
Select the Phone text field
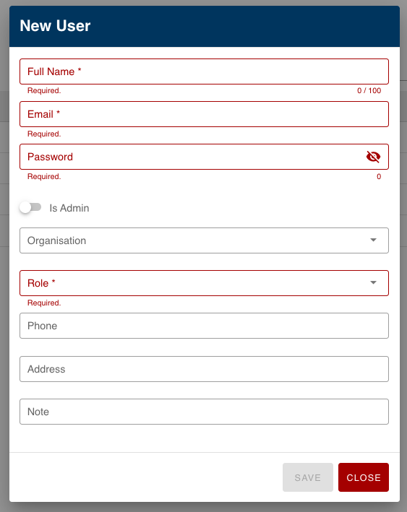click(x=204, y=326)
